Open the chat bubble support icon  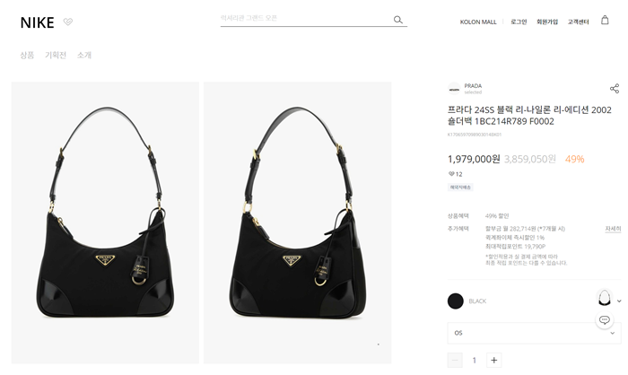[x=605, y=319]
